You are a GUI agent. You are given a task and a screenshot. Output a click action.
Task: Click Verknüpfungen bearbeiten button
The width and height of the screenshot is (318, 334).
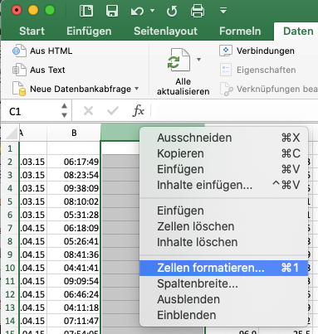tap(268, 89)
